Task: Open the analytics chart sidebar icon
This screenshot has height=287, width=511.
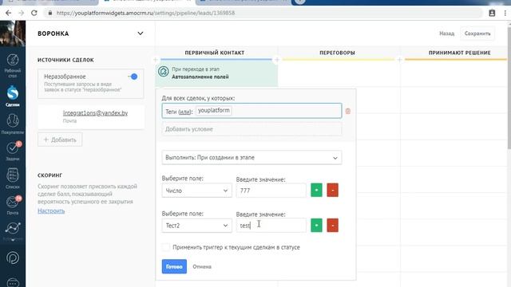Action: [13, 229]
